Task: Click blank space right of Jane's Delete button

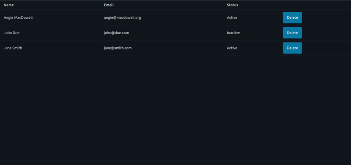Action: pyautogui.click(x=326, y=48)
